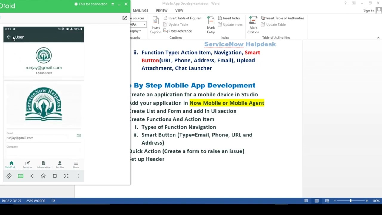
Task: Click the Android back triangle button
Action: (32, 176)
